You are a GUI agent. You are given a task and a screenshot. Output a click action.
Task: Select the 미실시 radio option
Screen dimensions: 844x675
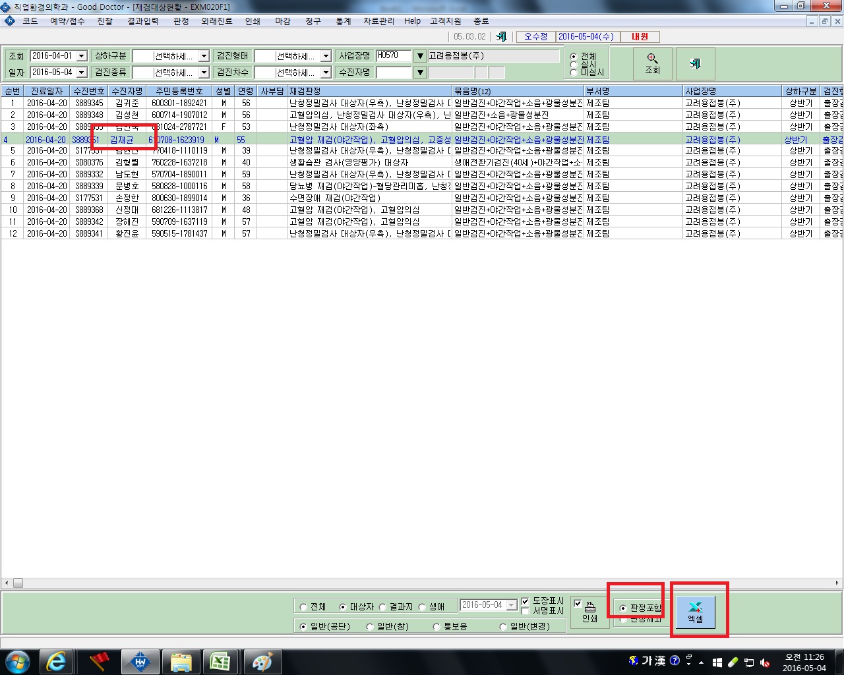pos(574,73)
